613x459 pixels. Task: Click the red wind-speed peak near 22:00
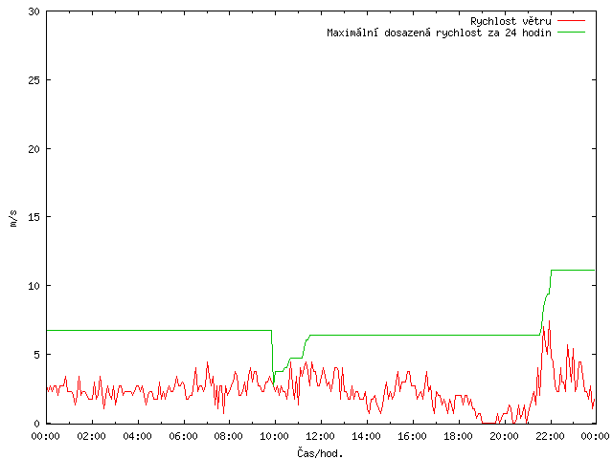(549, 321)
